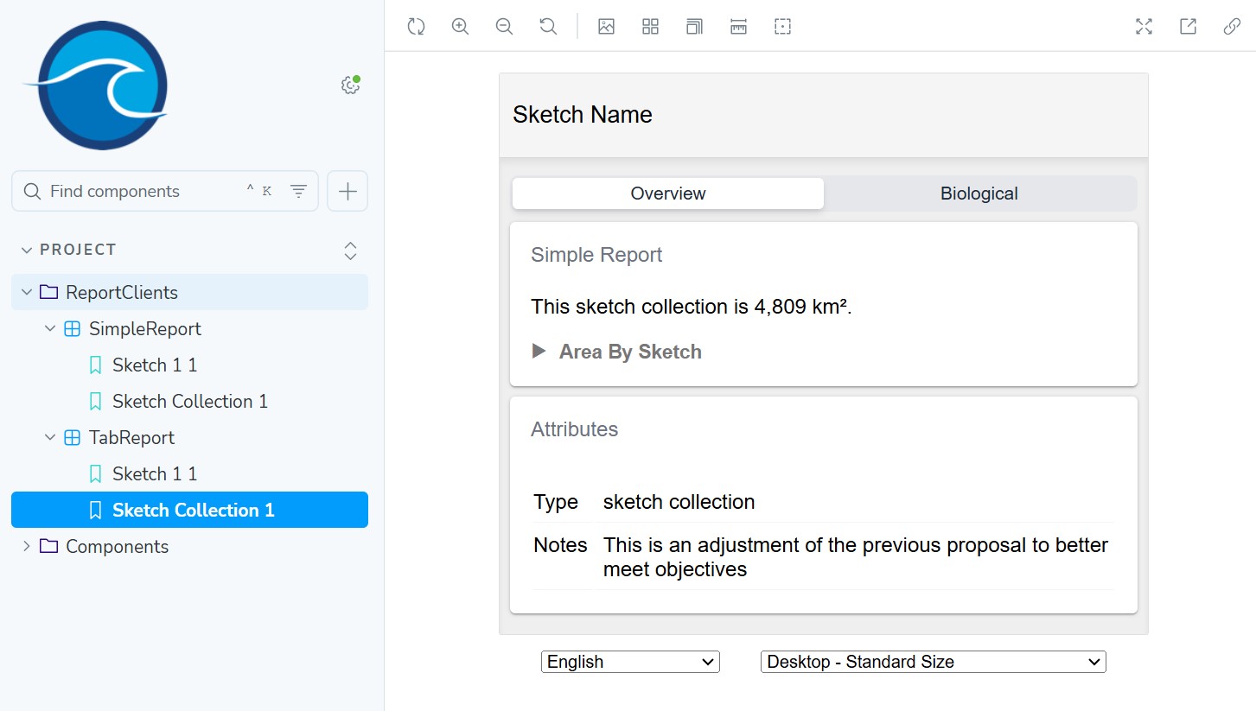This screenshot has width=1256, height=711.
Task: Click the notes text about previous proposal
Action: pos(856,557)
